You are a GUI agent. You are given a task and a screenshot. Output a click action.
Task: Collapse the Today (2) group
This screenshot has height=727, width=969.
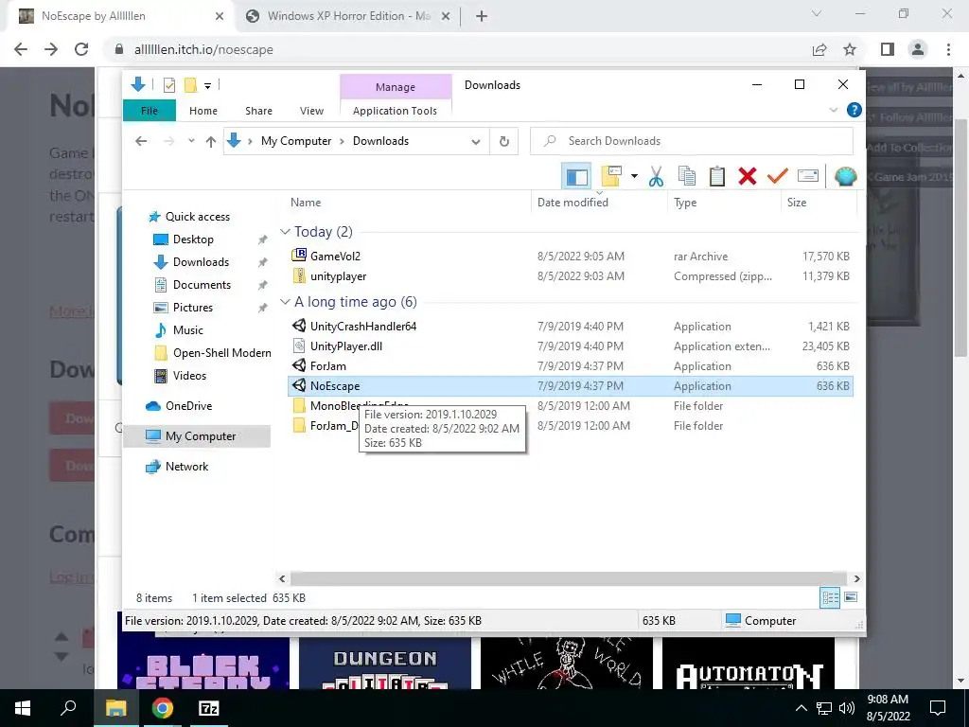pyautogui.click(x=285, y=232)
